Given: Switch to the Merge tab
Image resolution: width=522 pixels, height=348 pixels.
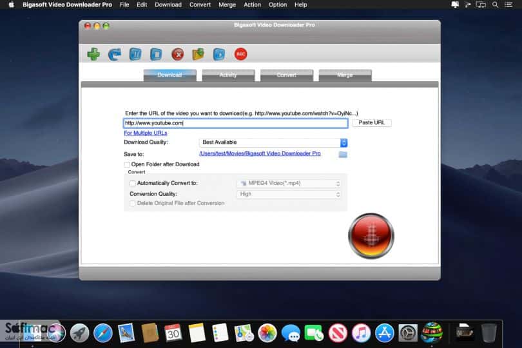Looking at the screenshot, I should [345, 75].
